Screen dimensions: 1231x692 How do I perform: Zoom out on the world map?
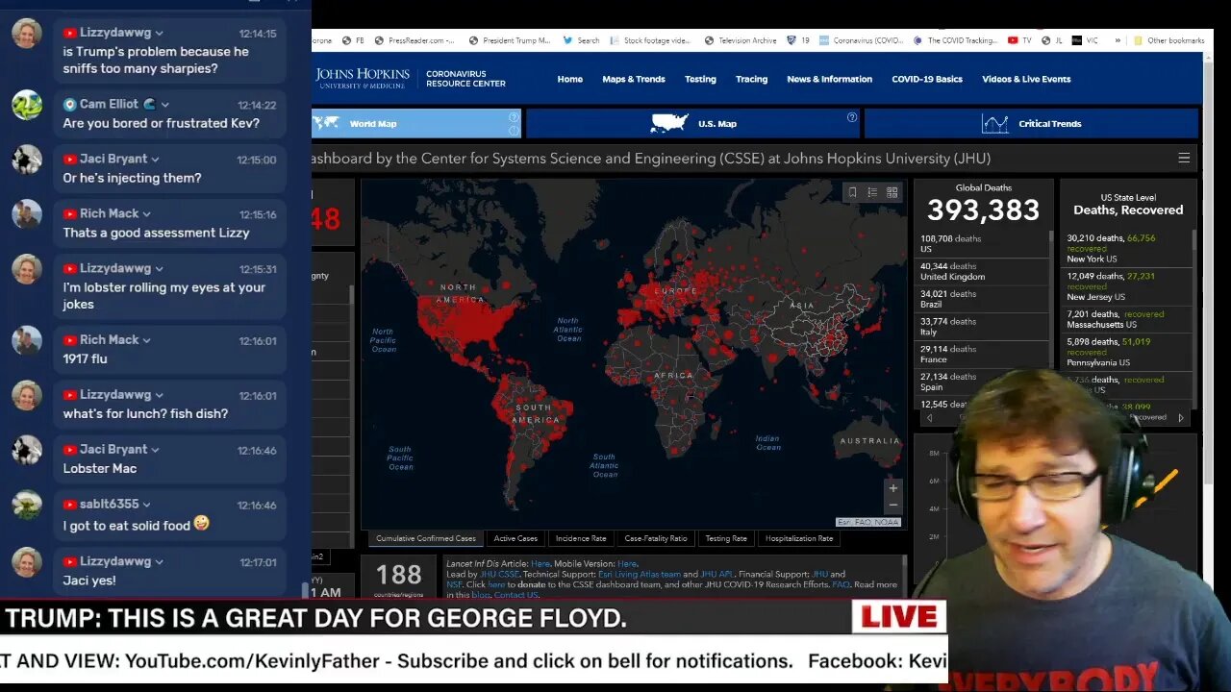coord(893,505)
